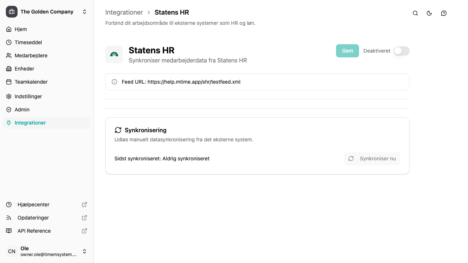This screenshot has width=468, height=263.
Task: Click the Timeseddel clock icon
Action: click(9, 42)
